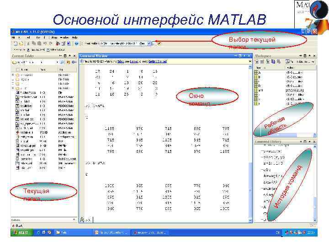Undock the Current Folder panel
Screen dimensions: 329x247
pyautogui.click(x=69, y=56)
